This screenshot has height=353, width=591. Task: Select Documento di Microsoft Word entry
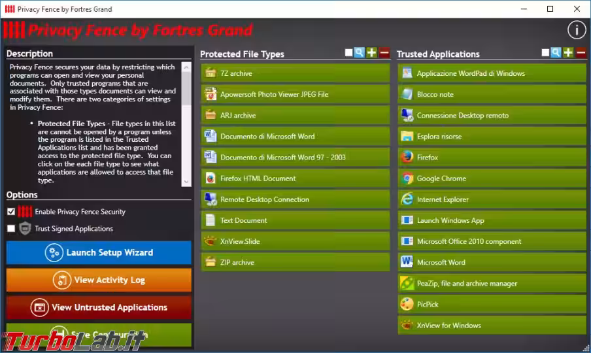tap(295, 137)
